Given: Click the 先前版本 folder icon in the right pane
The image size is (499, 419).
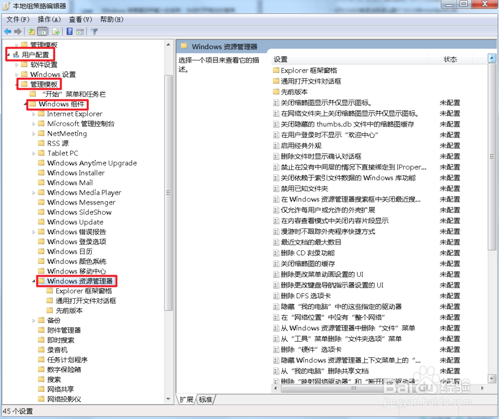Looking at the screenshot, I should [276, 92].
